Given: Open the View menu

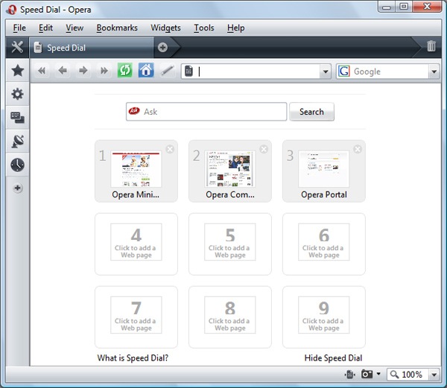Looking at the screenshot, I should 74,28.
